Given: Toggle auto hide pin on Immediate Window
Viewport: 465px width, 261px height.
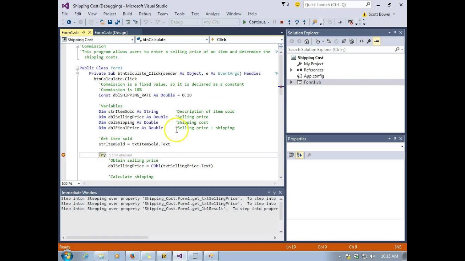Looking at the screenshot, I should pos(275,192).
